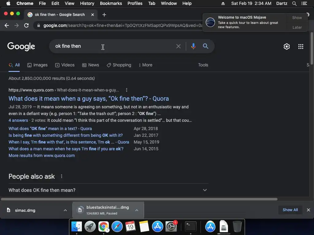314x235 pixels.
Task: Open the Profiles menu
Action: pyautogui.click(x=135, y=3)
